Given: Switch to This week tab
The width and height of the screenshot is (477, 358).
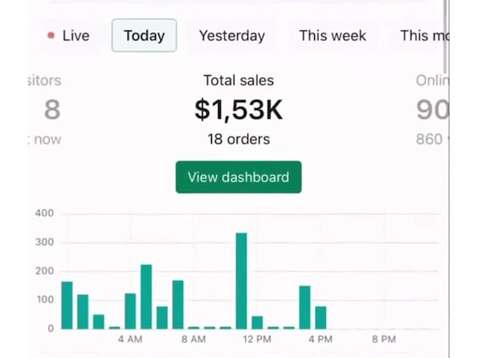Looking at the screenshot, I should [332, 36].
